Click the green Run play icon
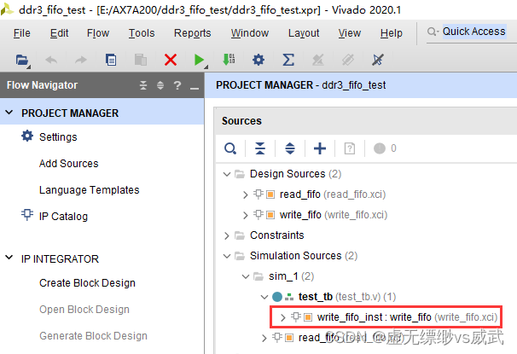The width and height of the screenshot is (517, 354). [199, 60]
